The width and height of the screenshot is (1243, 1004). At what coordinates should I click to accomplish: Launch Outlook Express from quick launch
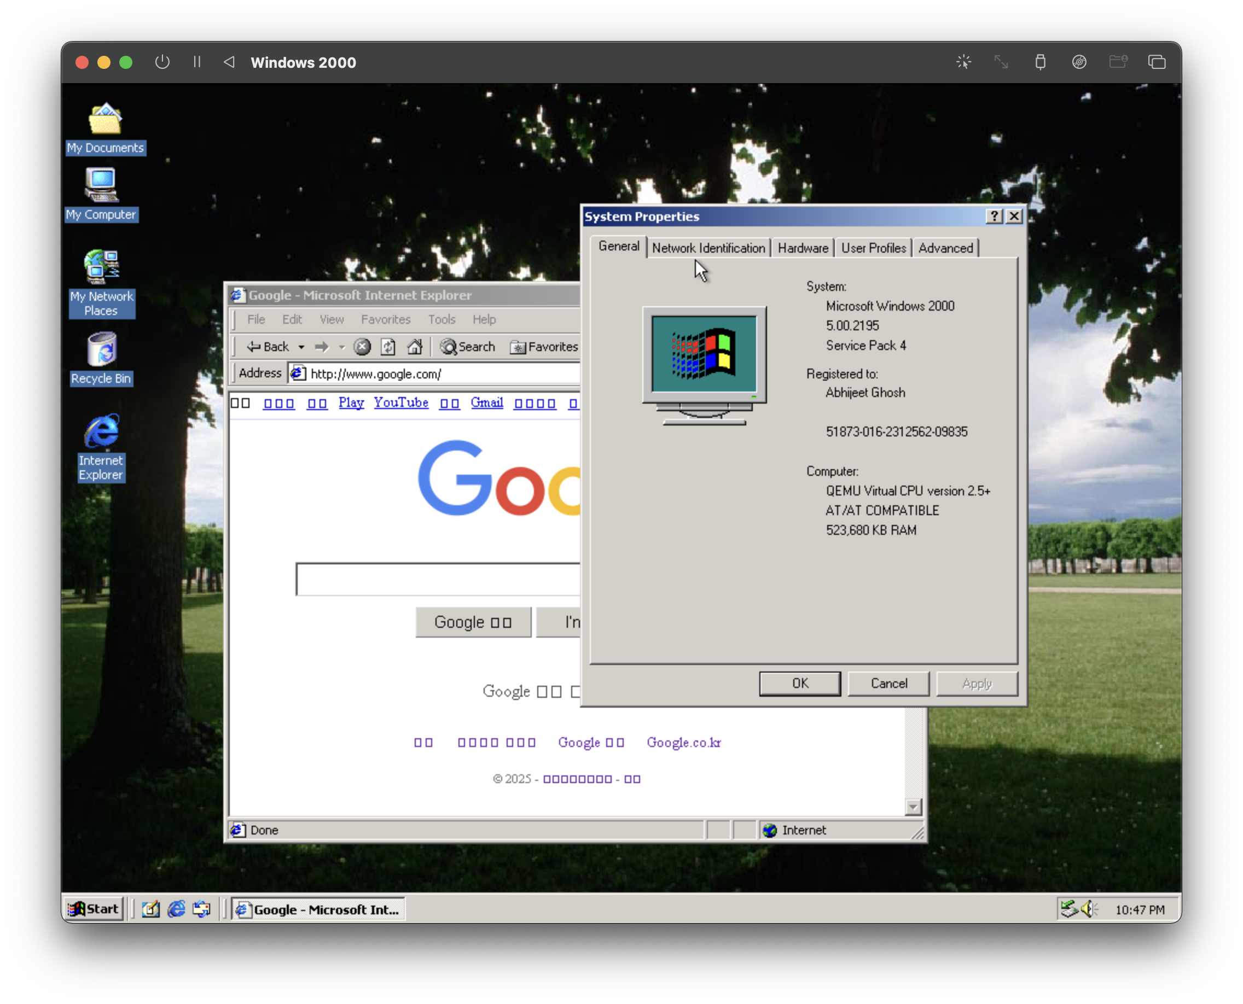[201, 910]
